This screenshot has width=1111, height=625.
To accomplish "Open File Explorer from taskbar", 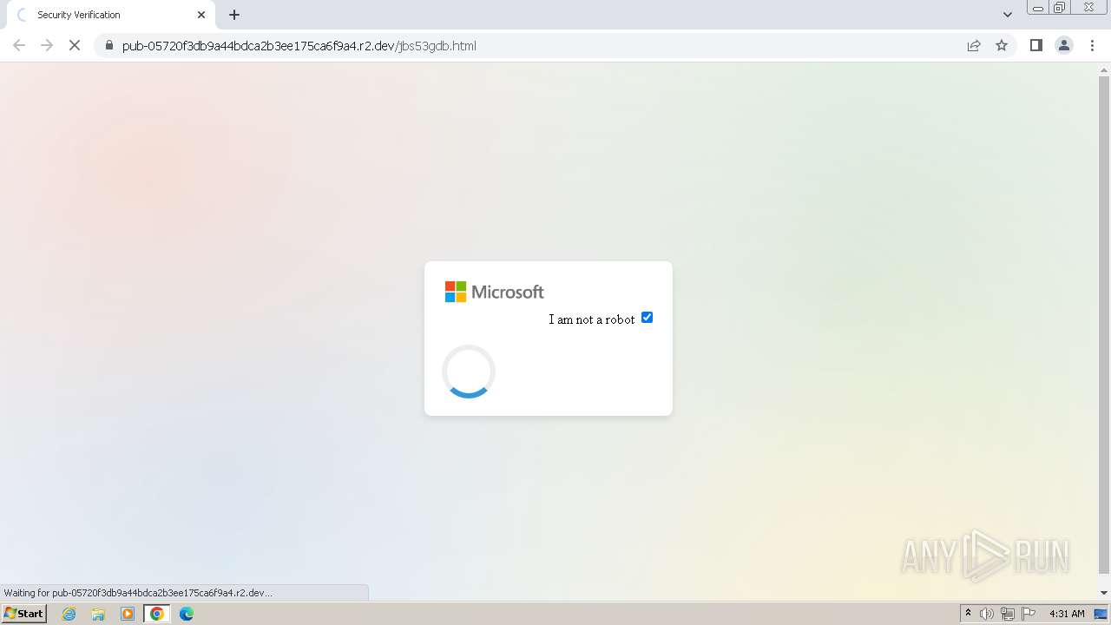I will [x=98, y=614].
